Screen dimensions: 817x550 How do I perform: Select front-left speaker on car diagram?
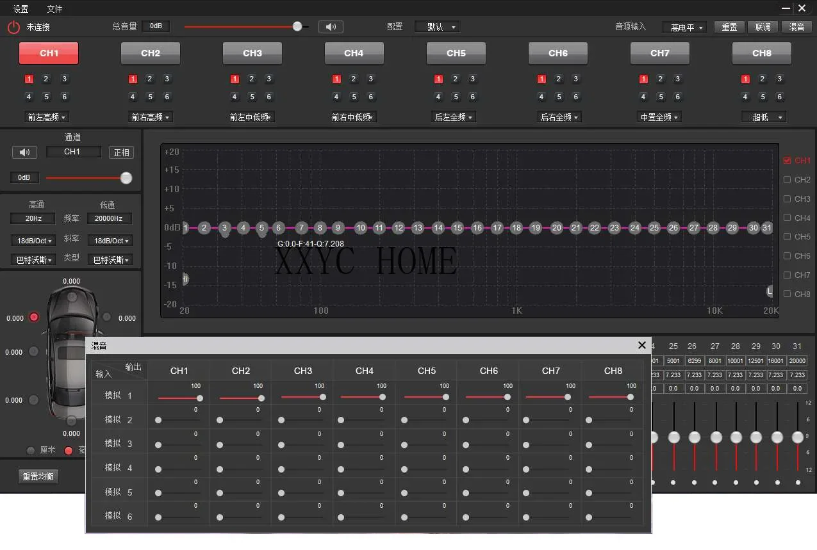(x=34, y=317)
